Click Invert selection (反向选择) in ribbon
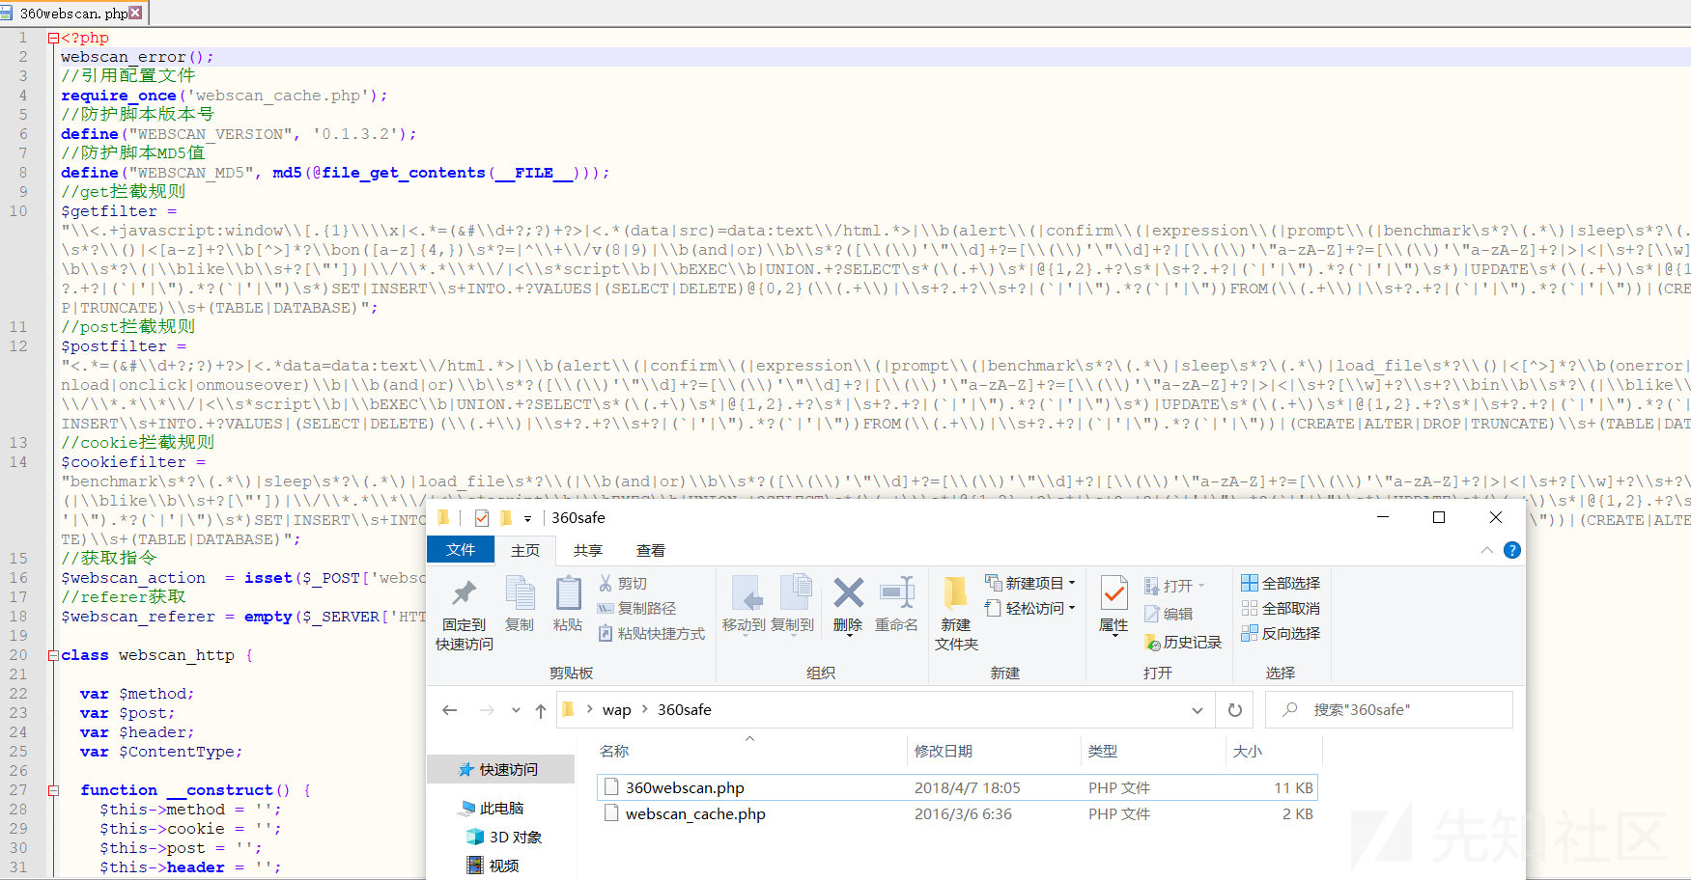Image resolution: width=1691 pixels, height=880 pixels. click(1281, 633)
